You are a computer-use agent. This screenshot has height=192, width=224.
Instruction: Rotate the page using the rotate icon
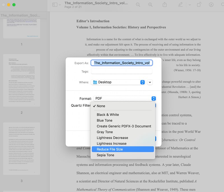(199, 5)
